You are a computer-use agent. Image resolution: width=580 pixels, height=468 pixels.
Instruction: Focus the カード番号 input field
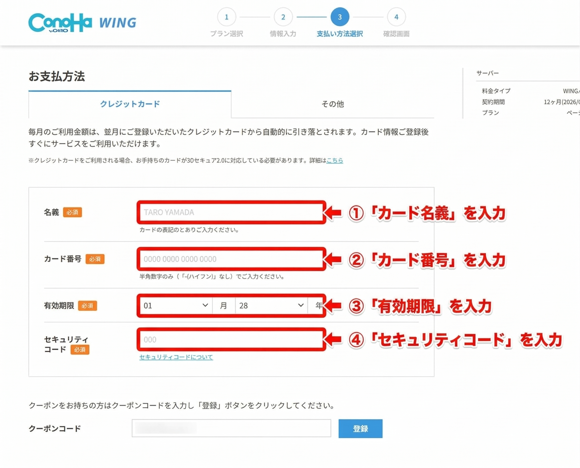231,259
